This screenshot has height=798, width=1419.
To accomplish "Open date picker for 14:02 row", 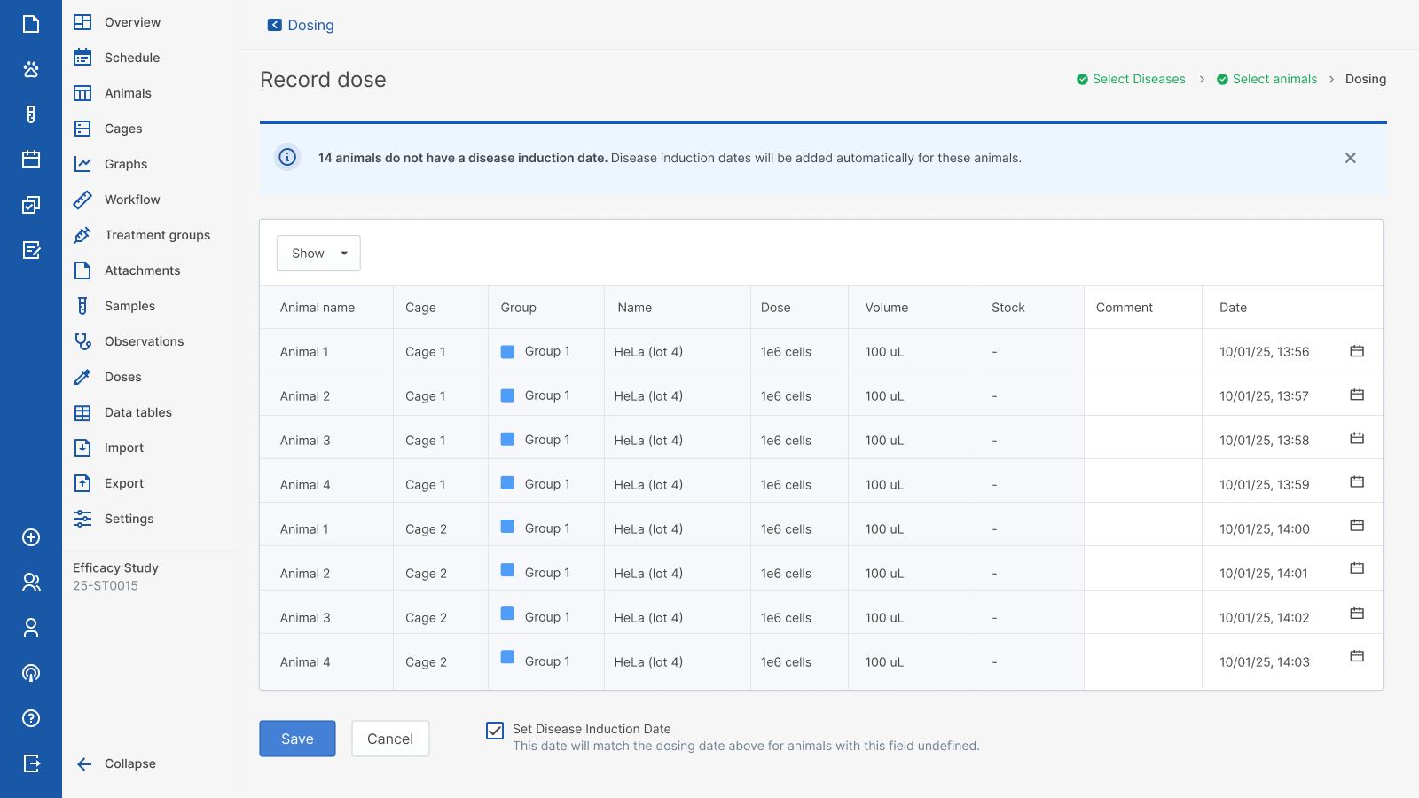I will click(x=1357, y=613).
